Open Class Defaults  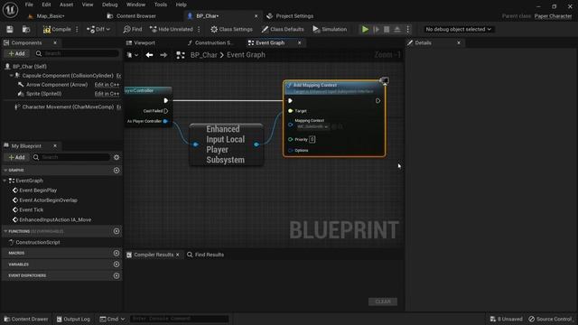pos(283,29)
